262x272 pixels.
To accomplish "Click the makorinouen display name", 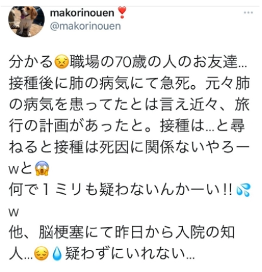I will (x=82, y=13).
